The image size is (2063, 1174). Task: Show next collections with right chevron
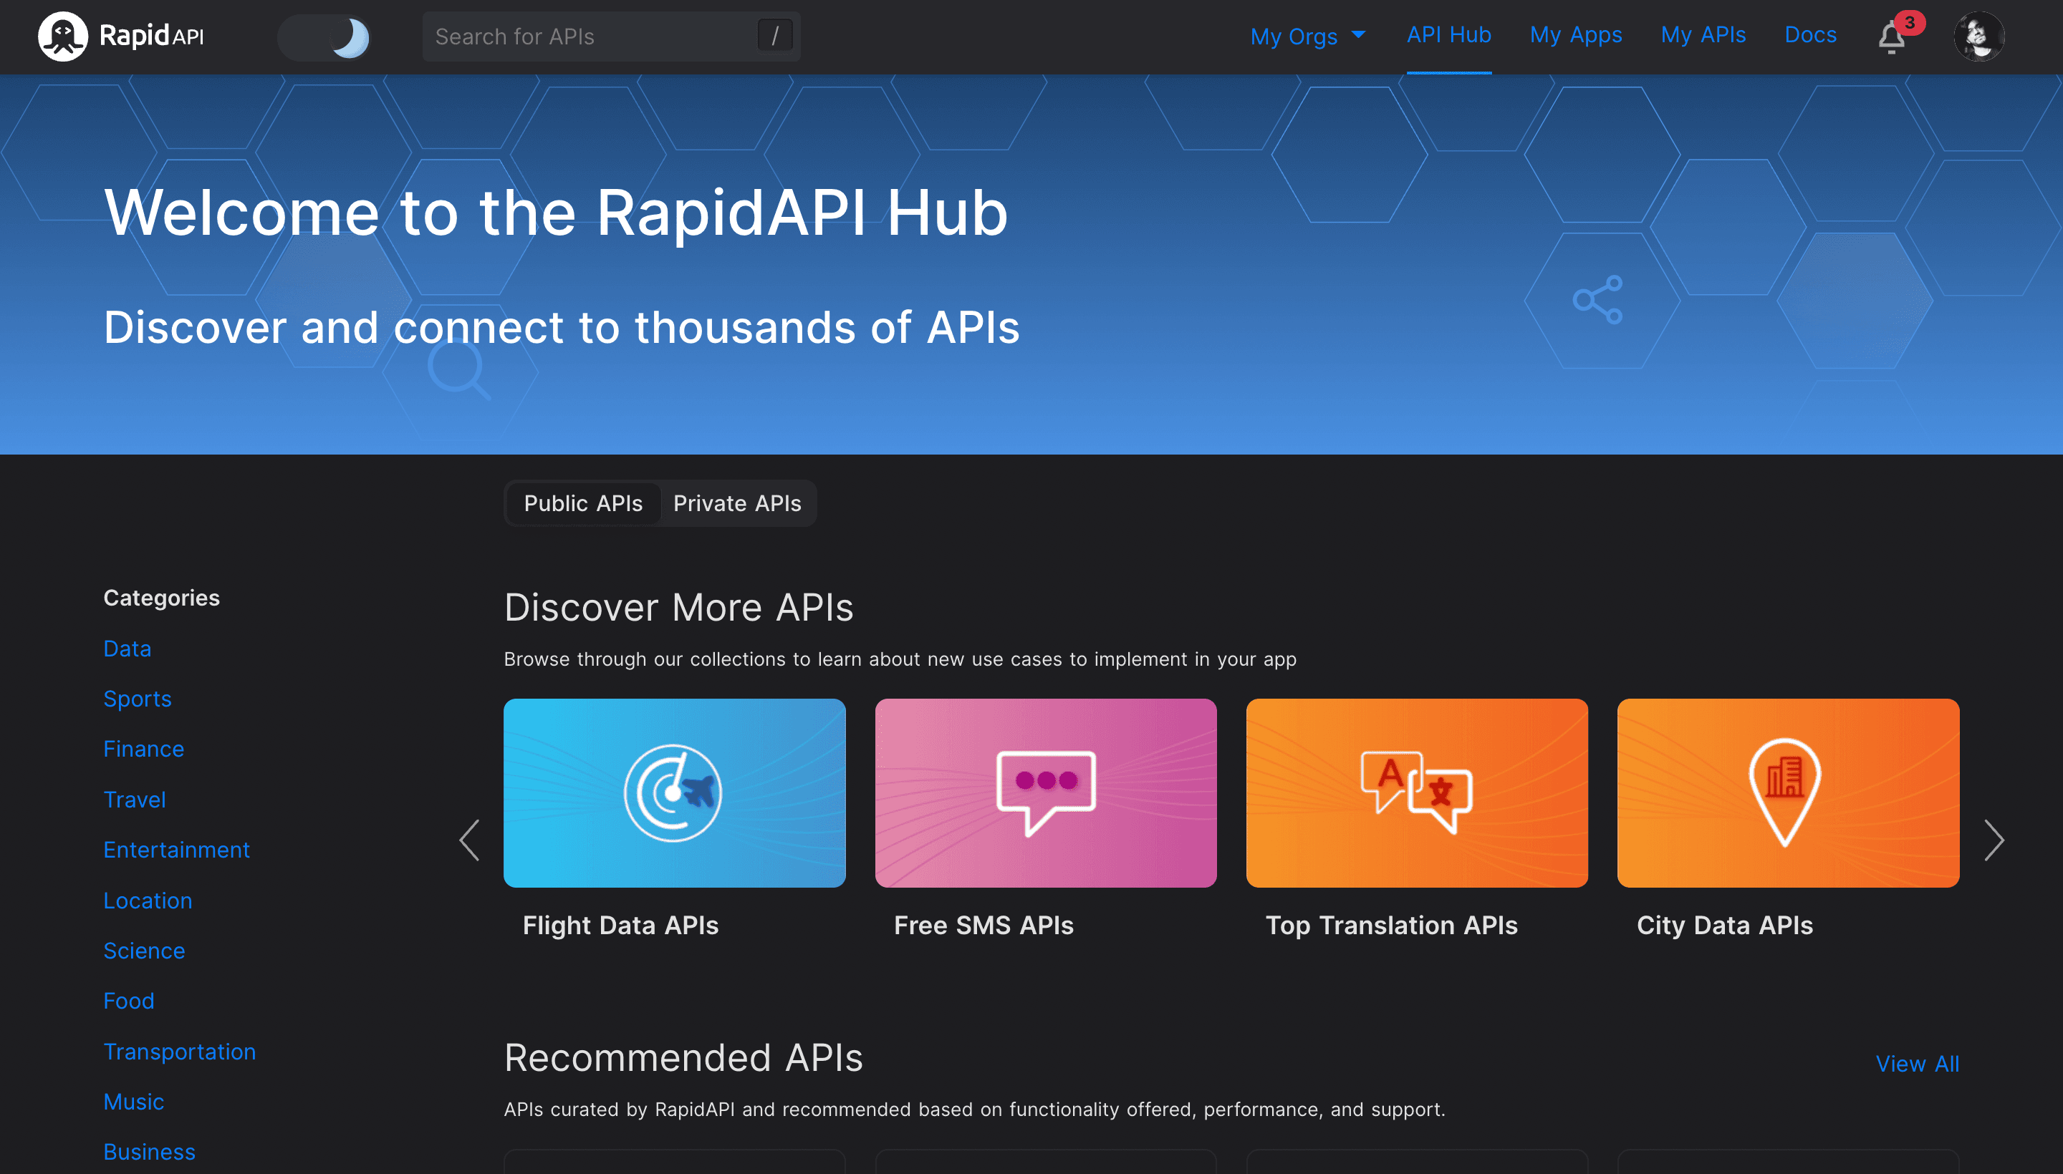[1994, 840]
